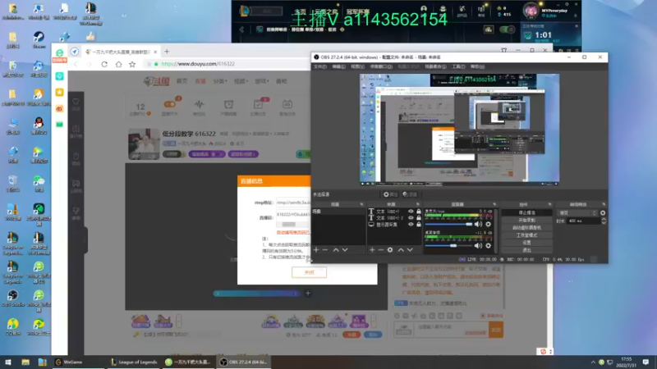The height and width of the screenshot is (369, 657).
Task: Click the orange 发送 send button in chat
Action: coord(496,330)
